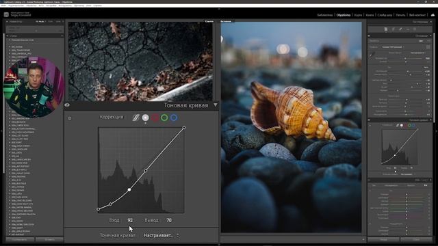
Task: Collapse the Основные panel header triangle
Action: click(x=430, y=36)
